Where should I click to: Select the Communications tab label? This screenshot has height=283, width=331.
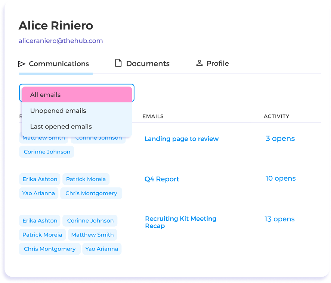59,64
